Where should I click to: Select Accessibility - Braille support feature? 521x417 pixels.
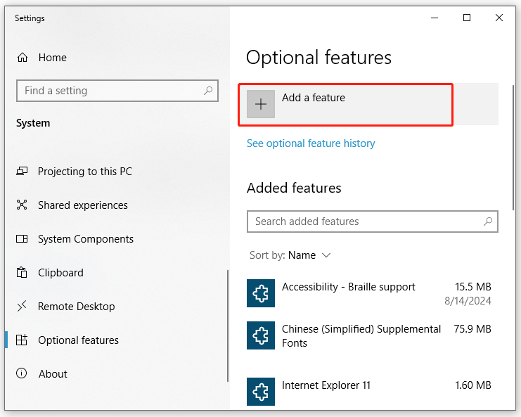[348, 287]
